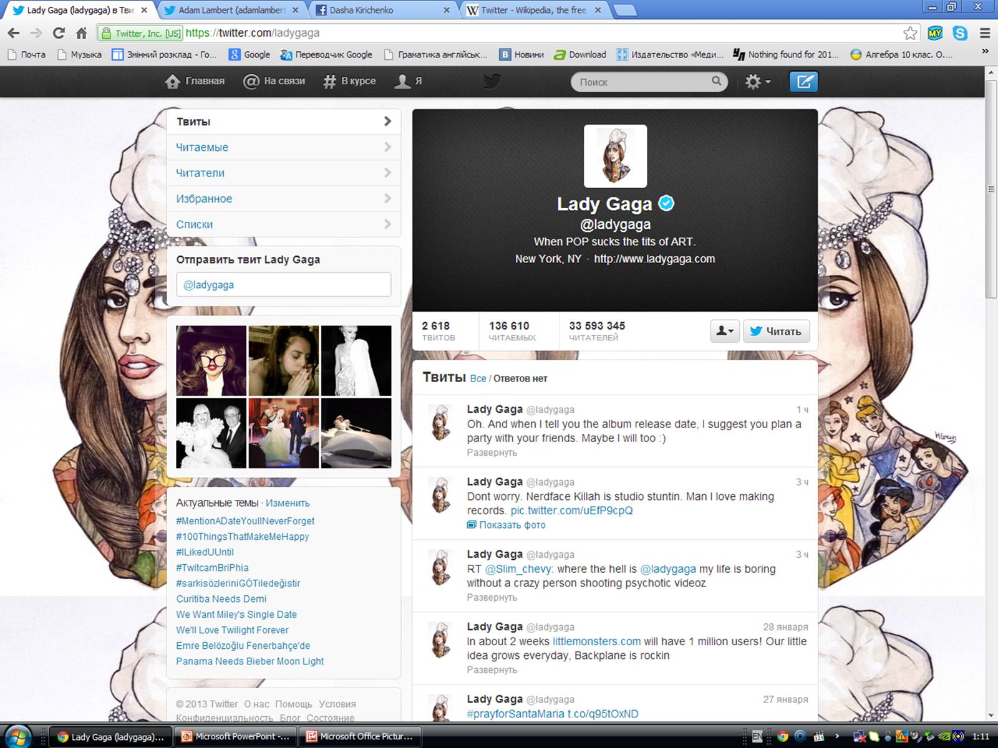Open #ILikedUUntil trend
Viewport: 998px width, 748px height.
pyautogui.click(x=205, y=552)
